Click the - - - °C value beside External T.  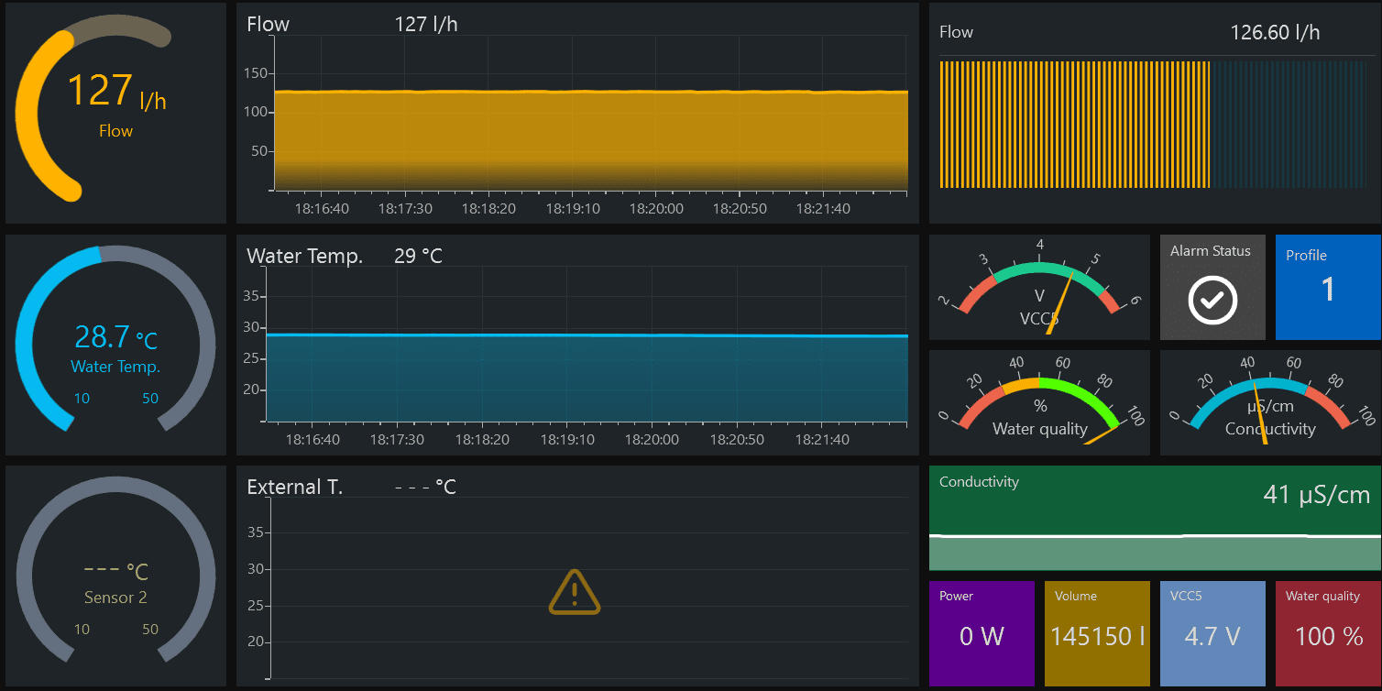(x=425, y=487)
